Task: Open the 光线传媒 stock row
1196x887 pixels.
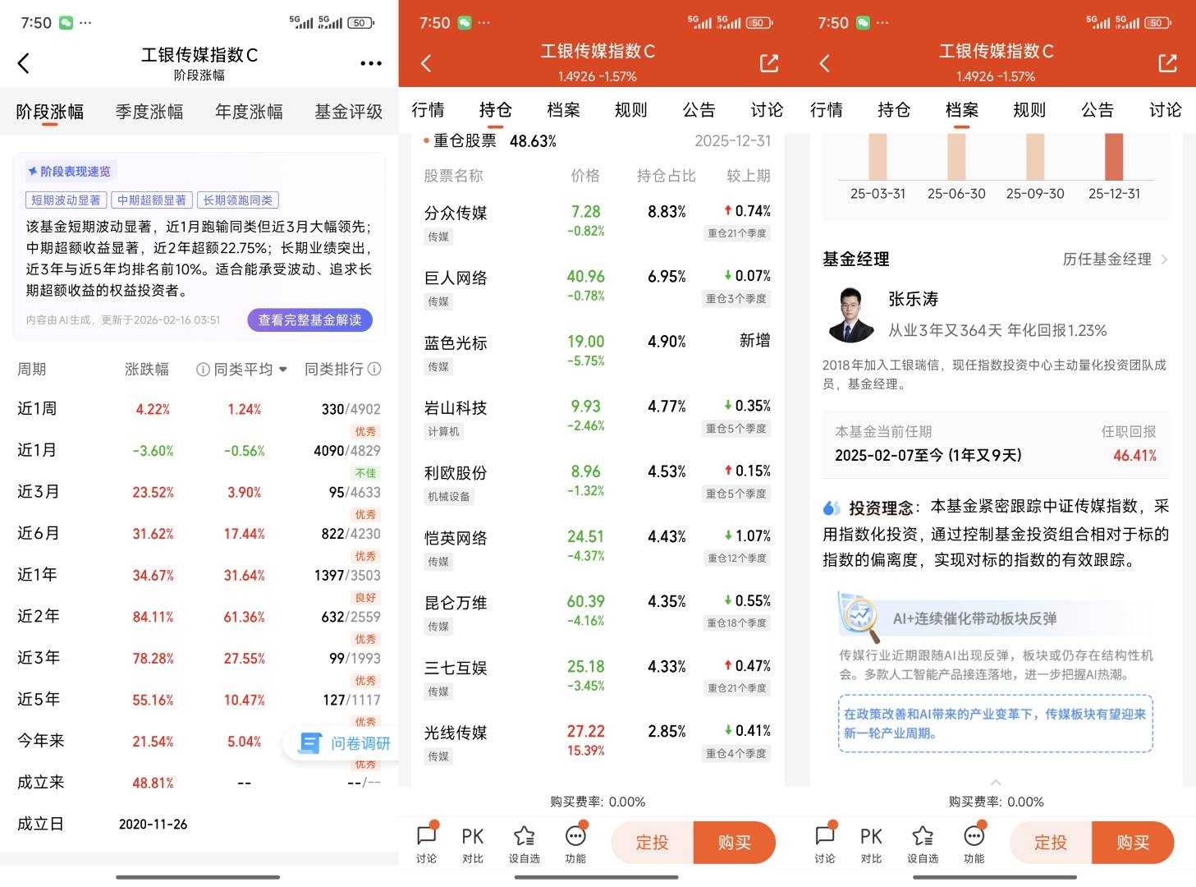Action: (x=597, y=742)
